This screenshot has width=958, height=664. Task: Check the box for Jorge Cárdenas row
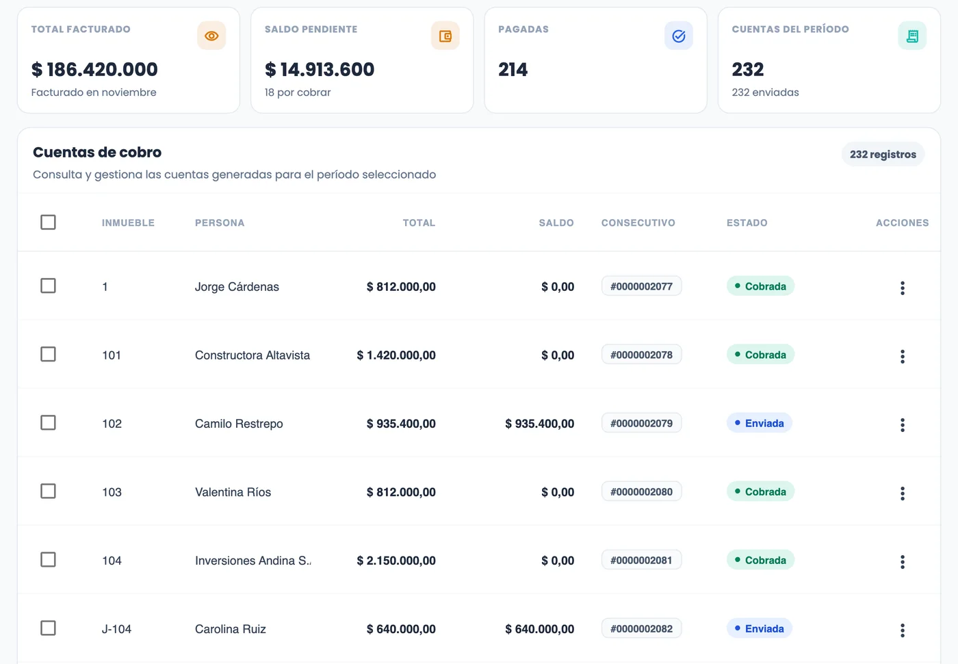coord(48,285)
